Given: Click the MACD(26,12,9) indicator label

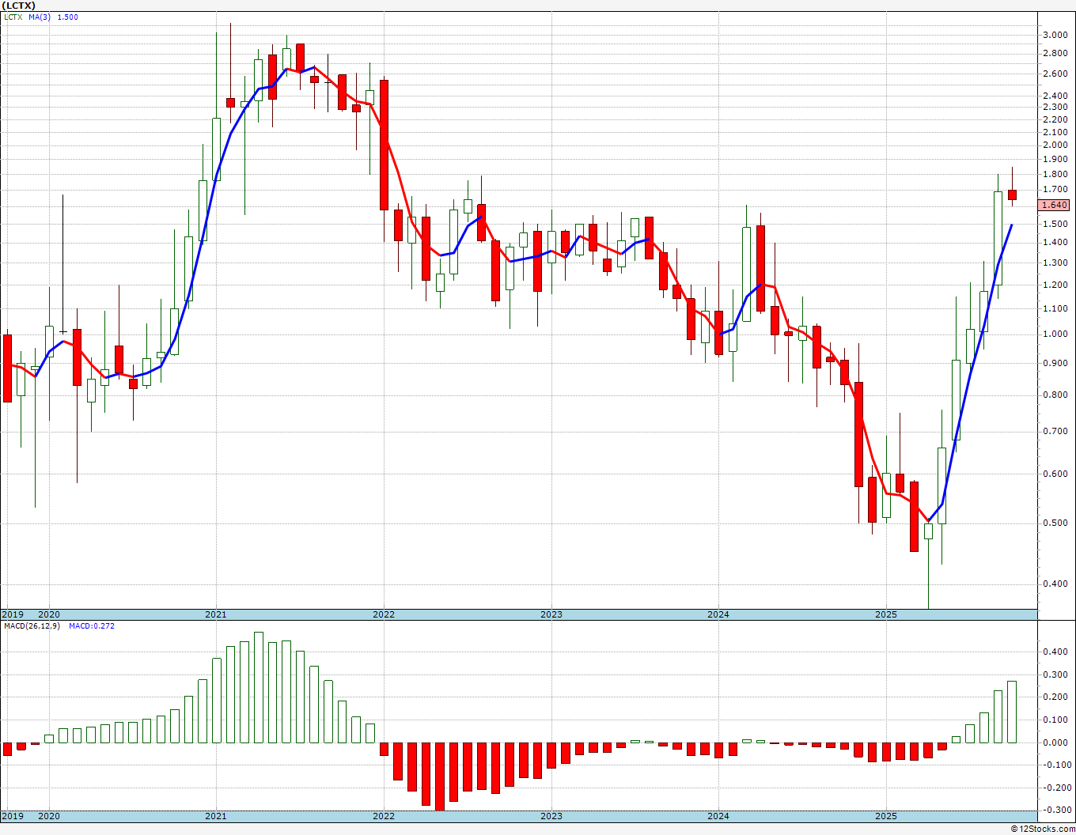Looking at the screenshot, I should (x=32, y=626).
